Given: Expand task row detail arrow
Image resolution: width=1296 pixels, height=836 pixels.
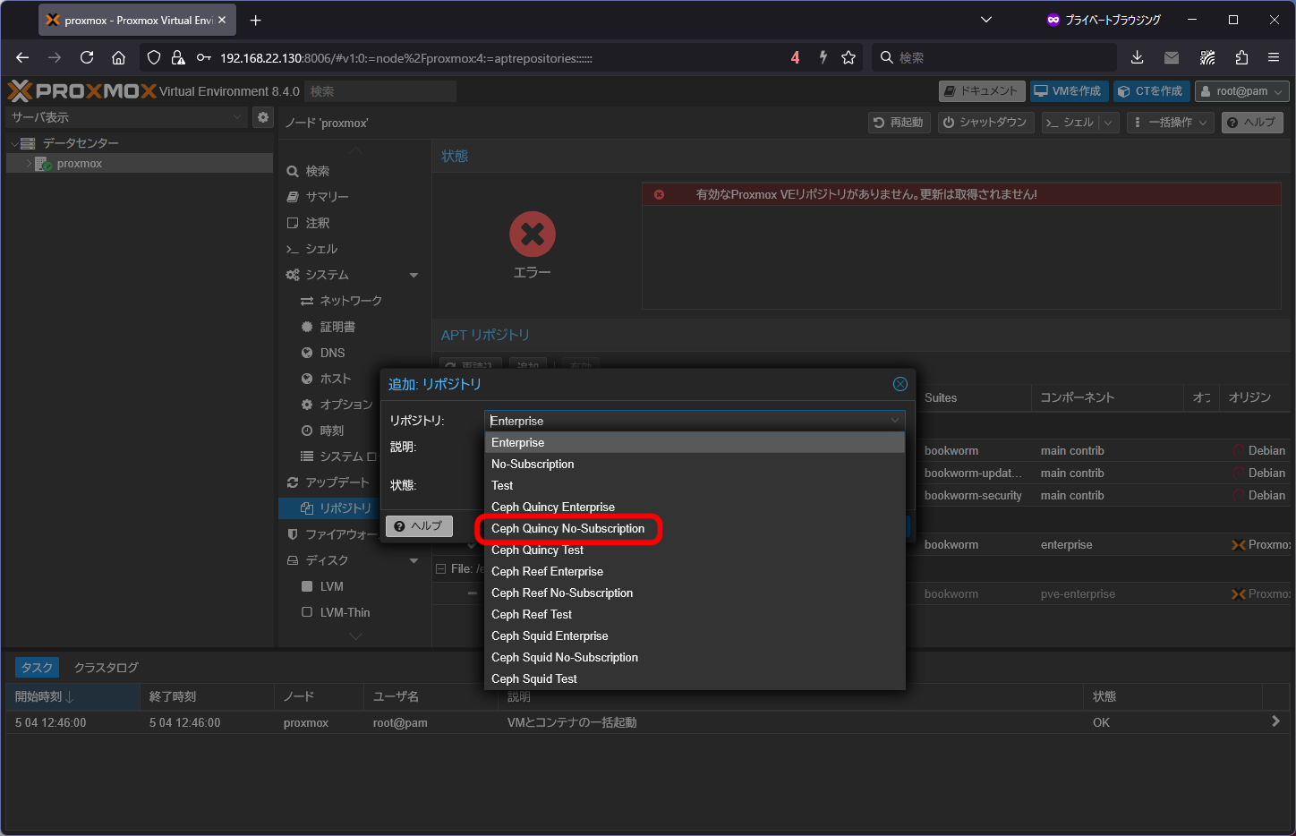Looking at the screenshot, I should click(x=1275, y=721).
